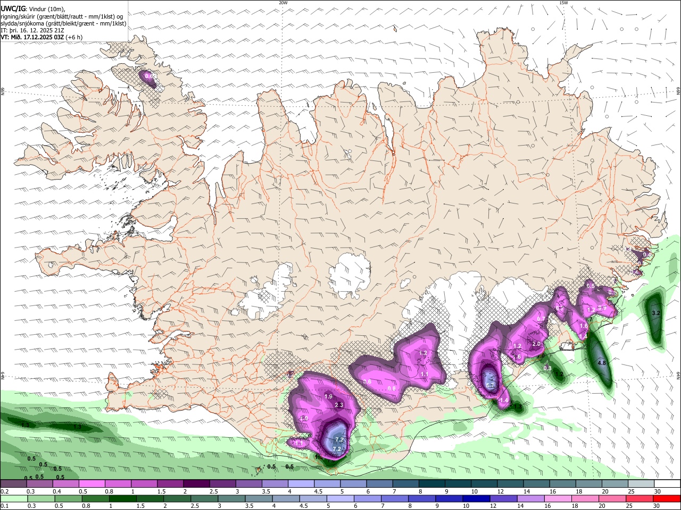681x510 pixels.
Task: Click the map title 'UWC/IG: Vindur (10m),'
Action: (x=33, y=9)
